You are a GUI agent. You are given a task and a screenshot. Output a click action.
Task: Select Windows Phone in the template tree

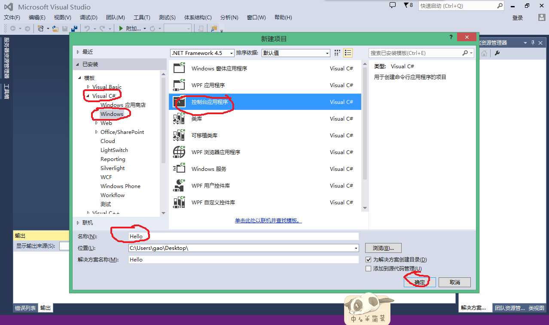pos(120,186)
